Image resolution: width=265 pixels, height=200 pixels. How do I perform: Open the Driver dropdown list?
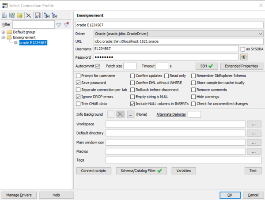(x=178, y=34)
